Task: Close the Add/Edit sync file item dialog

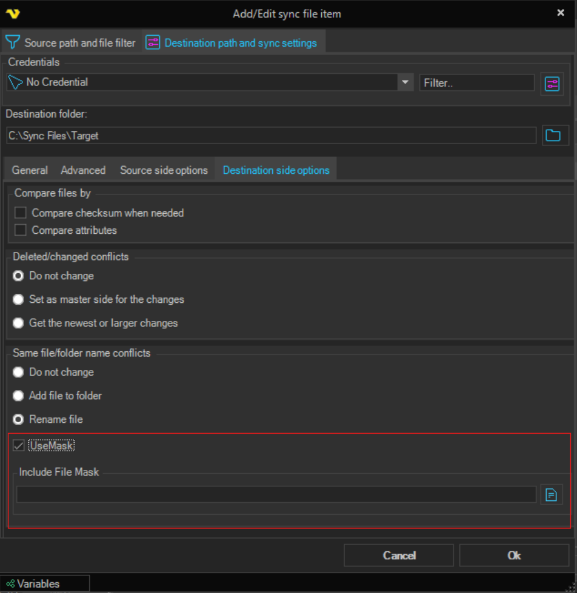Action: point(561,13)
